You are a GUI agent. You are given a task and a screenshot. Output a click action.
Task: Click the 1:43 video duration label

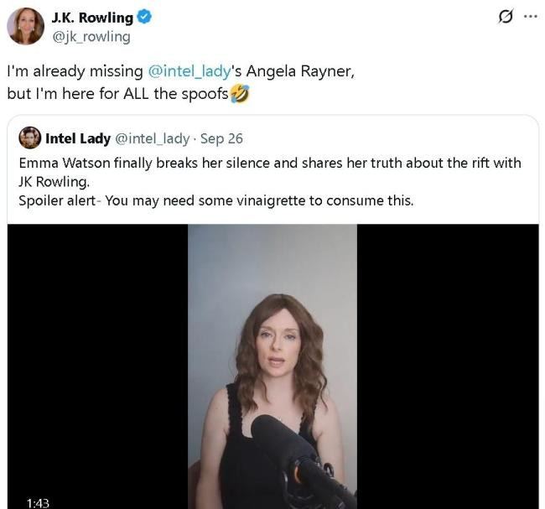(38, 502)
